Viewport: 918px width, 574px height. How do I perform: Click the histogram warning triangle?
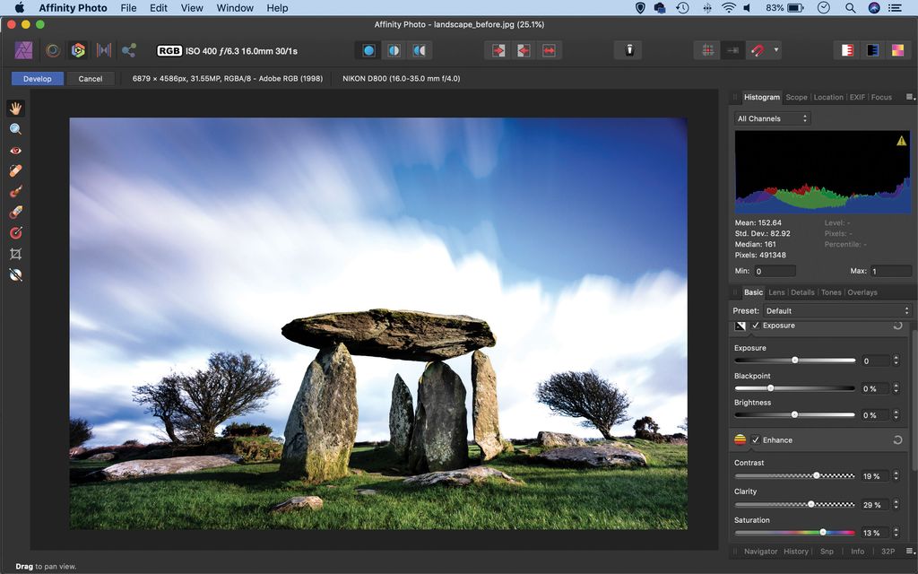(901, 139)
